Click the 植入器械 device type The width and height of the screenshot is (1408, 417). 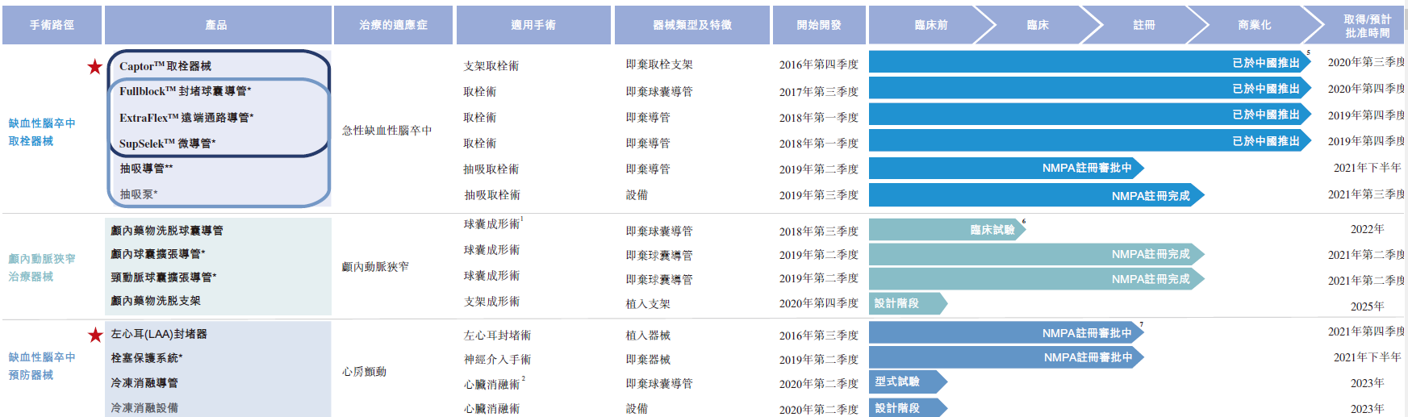pyautogui.click(x=648, y=336)
